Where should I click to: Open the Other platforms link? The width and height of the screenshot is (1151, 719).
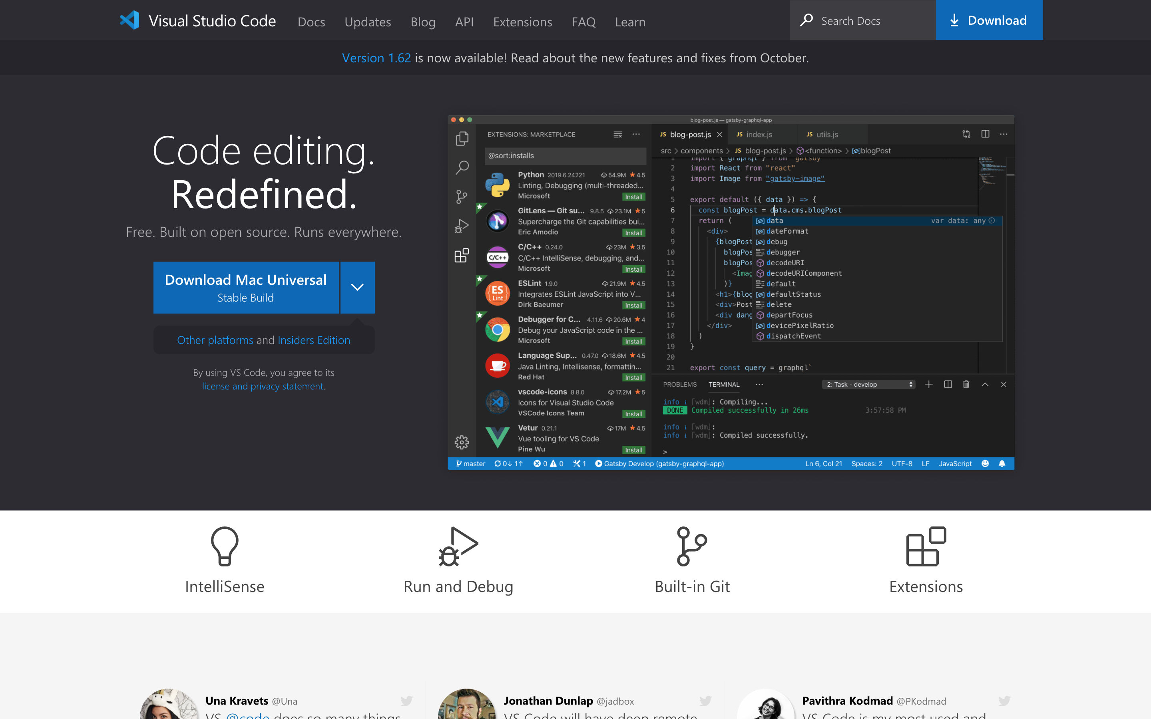click(x=215, y=340)
